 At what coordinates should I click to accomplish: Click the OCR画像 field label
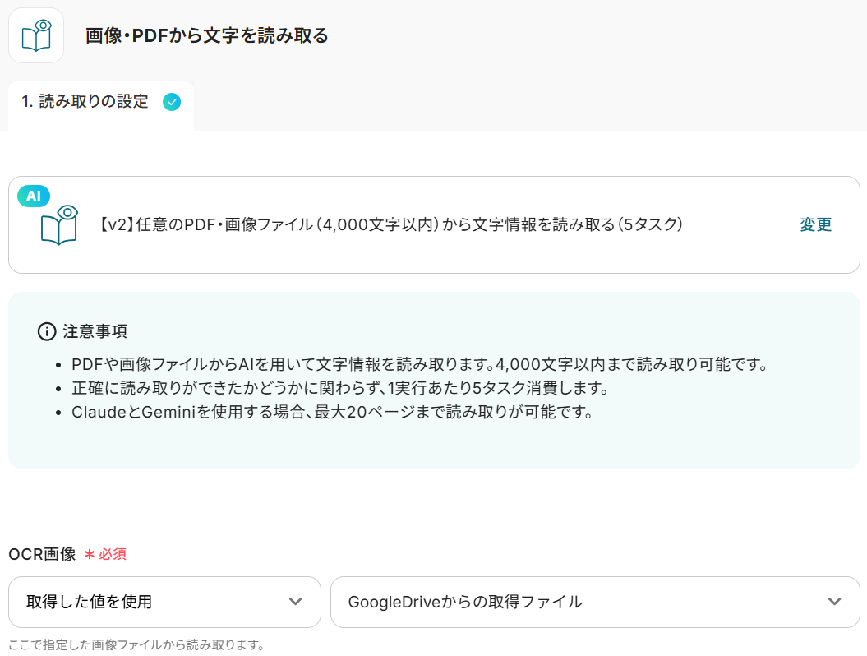[x=42, y=554]
